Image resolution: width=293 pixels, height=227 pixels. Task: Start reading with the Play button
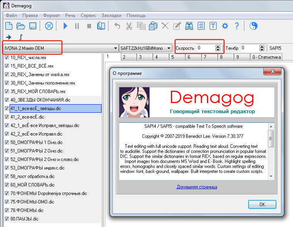coord(65,26)
